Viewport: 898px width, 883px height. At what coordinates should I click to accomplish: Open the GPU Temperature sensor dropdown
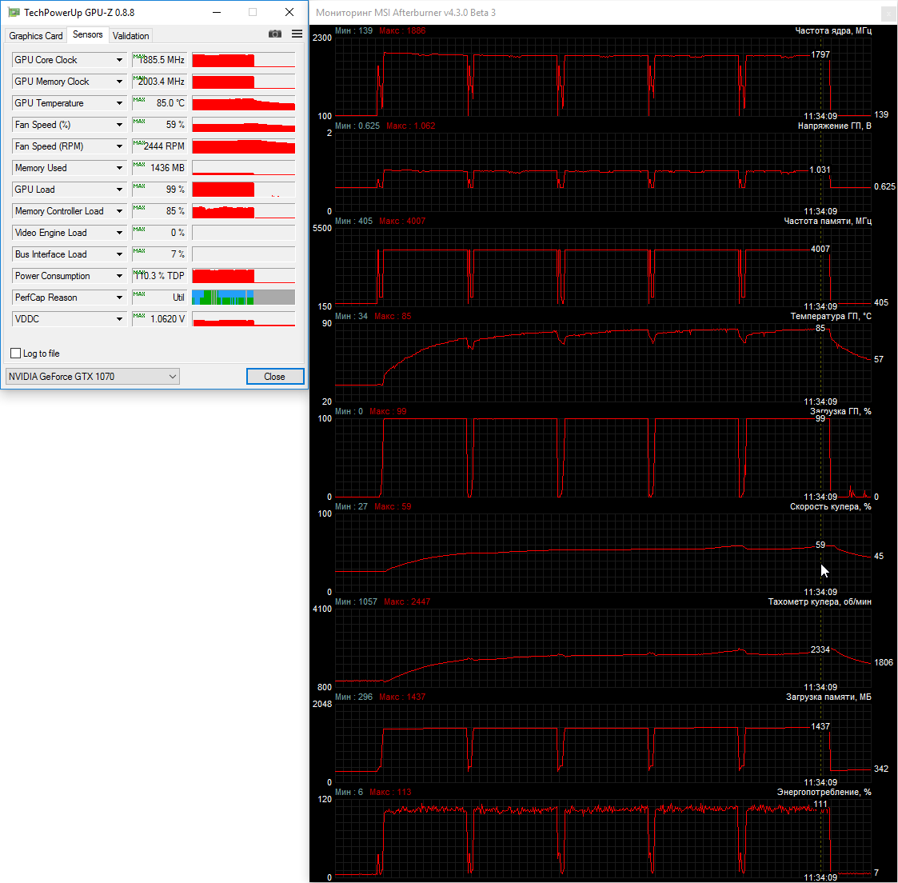[119, 103]
